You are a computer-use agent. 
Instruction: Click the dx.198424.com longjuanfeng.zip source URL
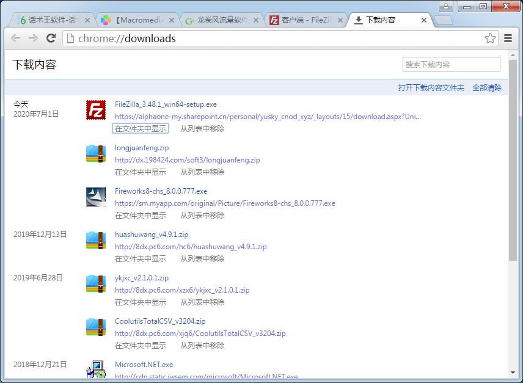pyautogui.click(x=188, y=160)
